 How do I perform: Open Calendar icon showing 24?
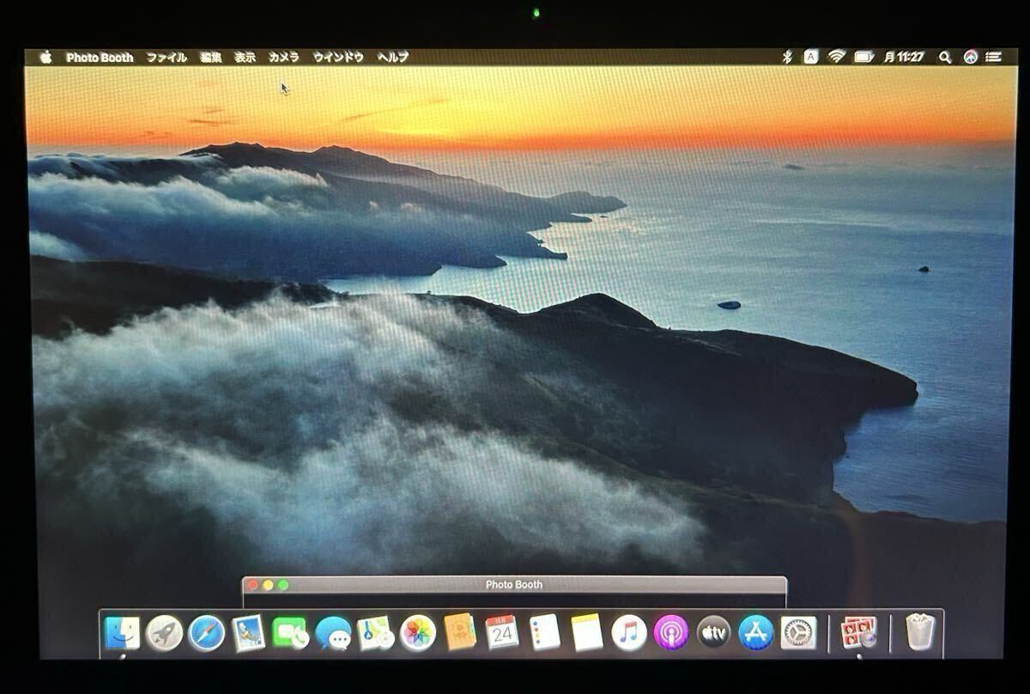click(x=502, y=632)
